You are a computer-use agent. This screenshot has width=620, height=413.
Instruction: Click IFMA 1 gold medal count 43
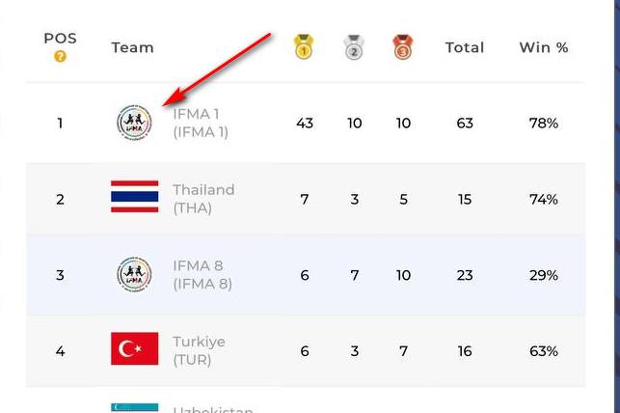[x=305, y=124]
